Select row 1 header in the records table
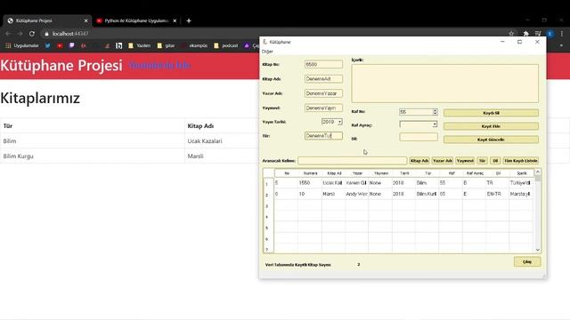570x320 pixels. 268,184
